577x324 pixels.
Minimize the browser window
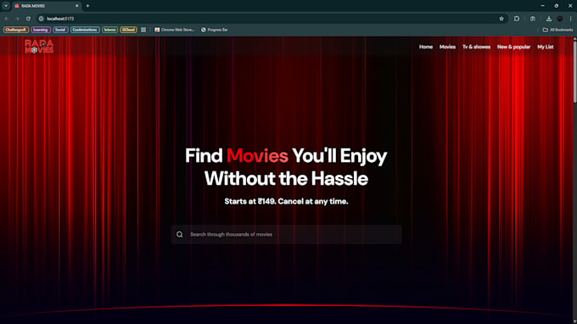542,6
